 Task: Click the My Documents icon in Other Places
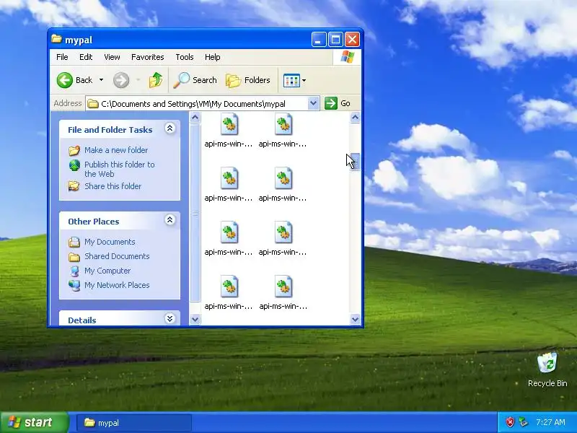(74, 242)
